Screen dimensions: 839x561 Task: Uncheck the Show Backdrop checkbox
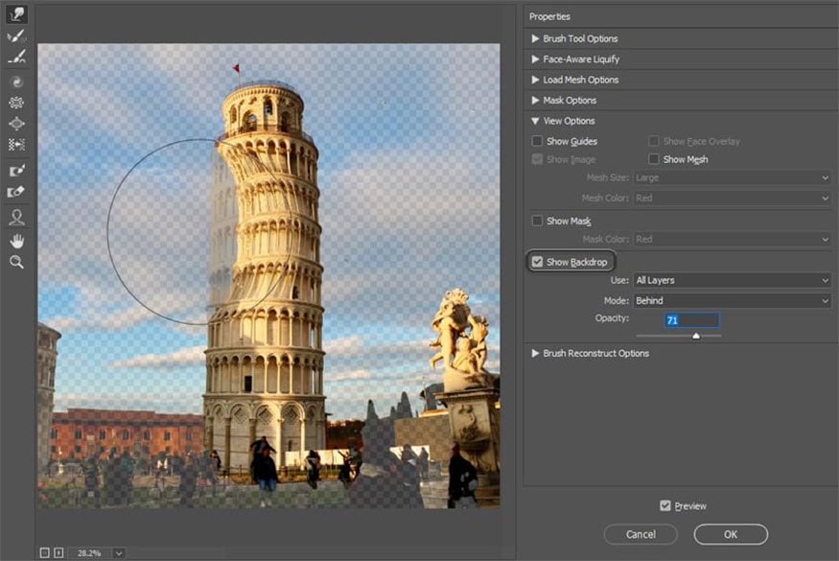pos(538,263)
